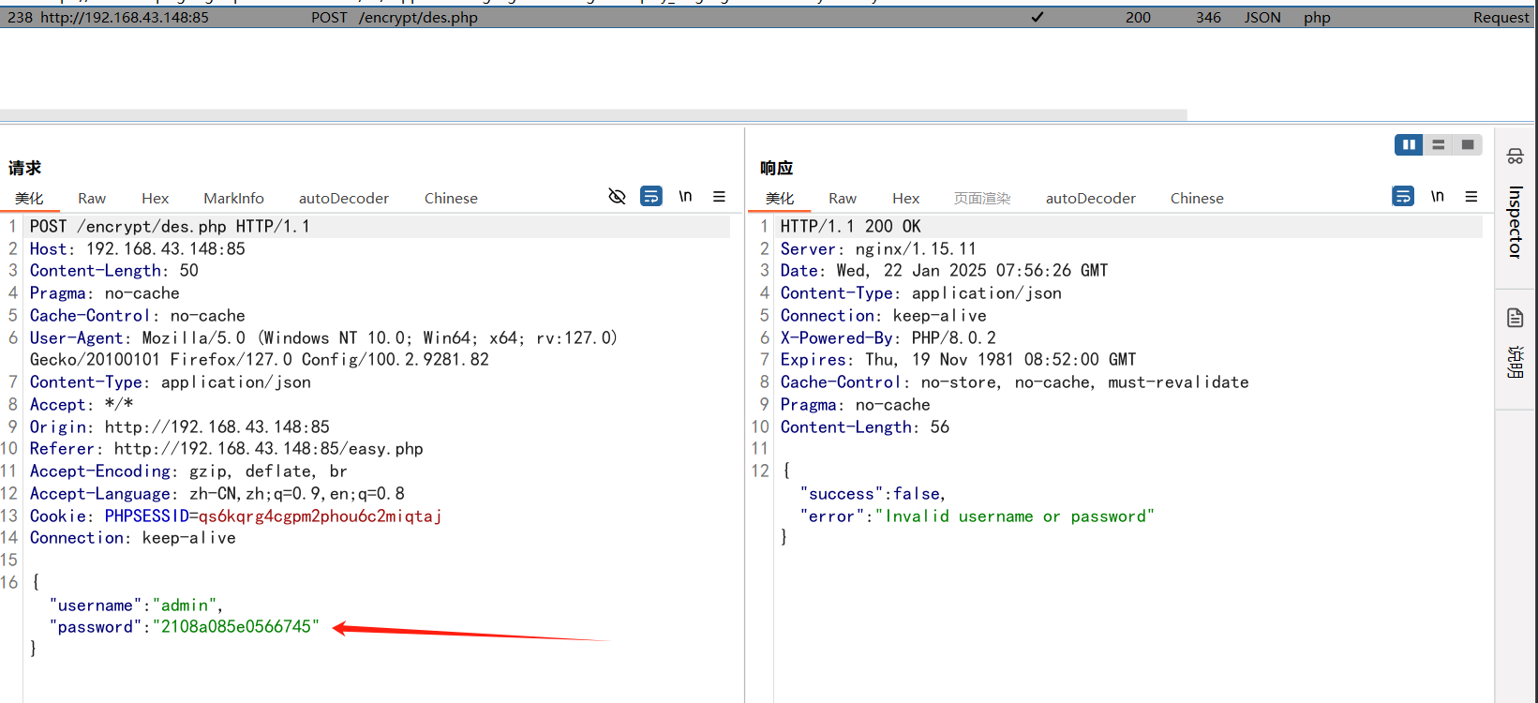Click the Date response header line
This screenshot has height=703, width=1538.
pos(944,271)
